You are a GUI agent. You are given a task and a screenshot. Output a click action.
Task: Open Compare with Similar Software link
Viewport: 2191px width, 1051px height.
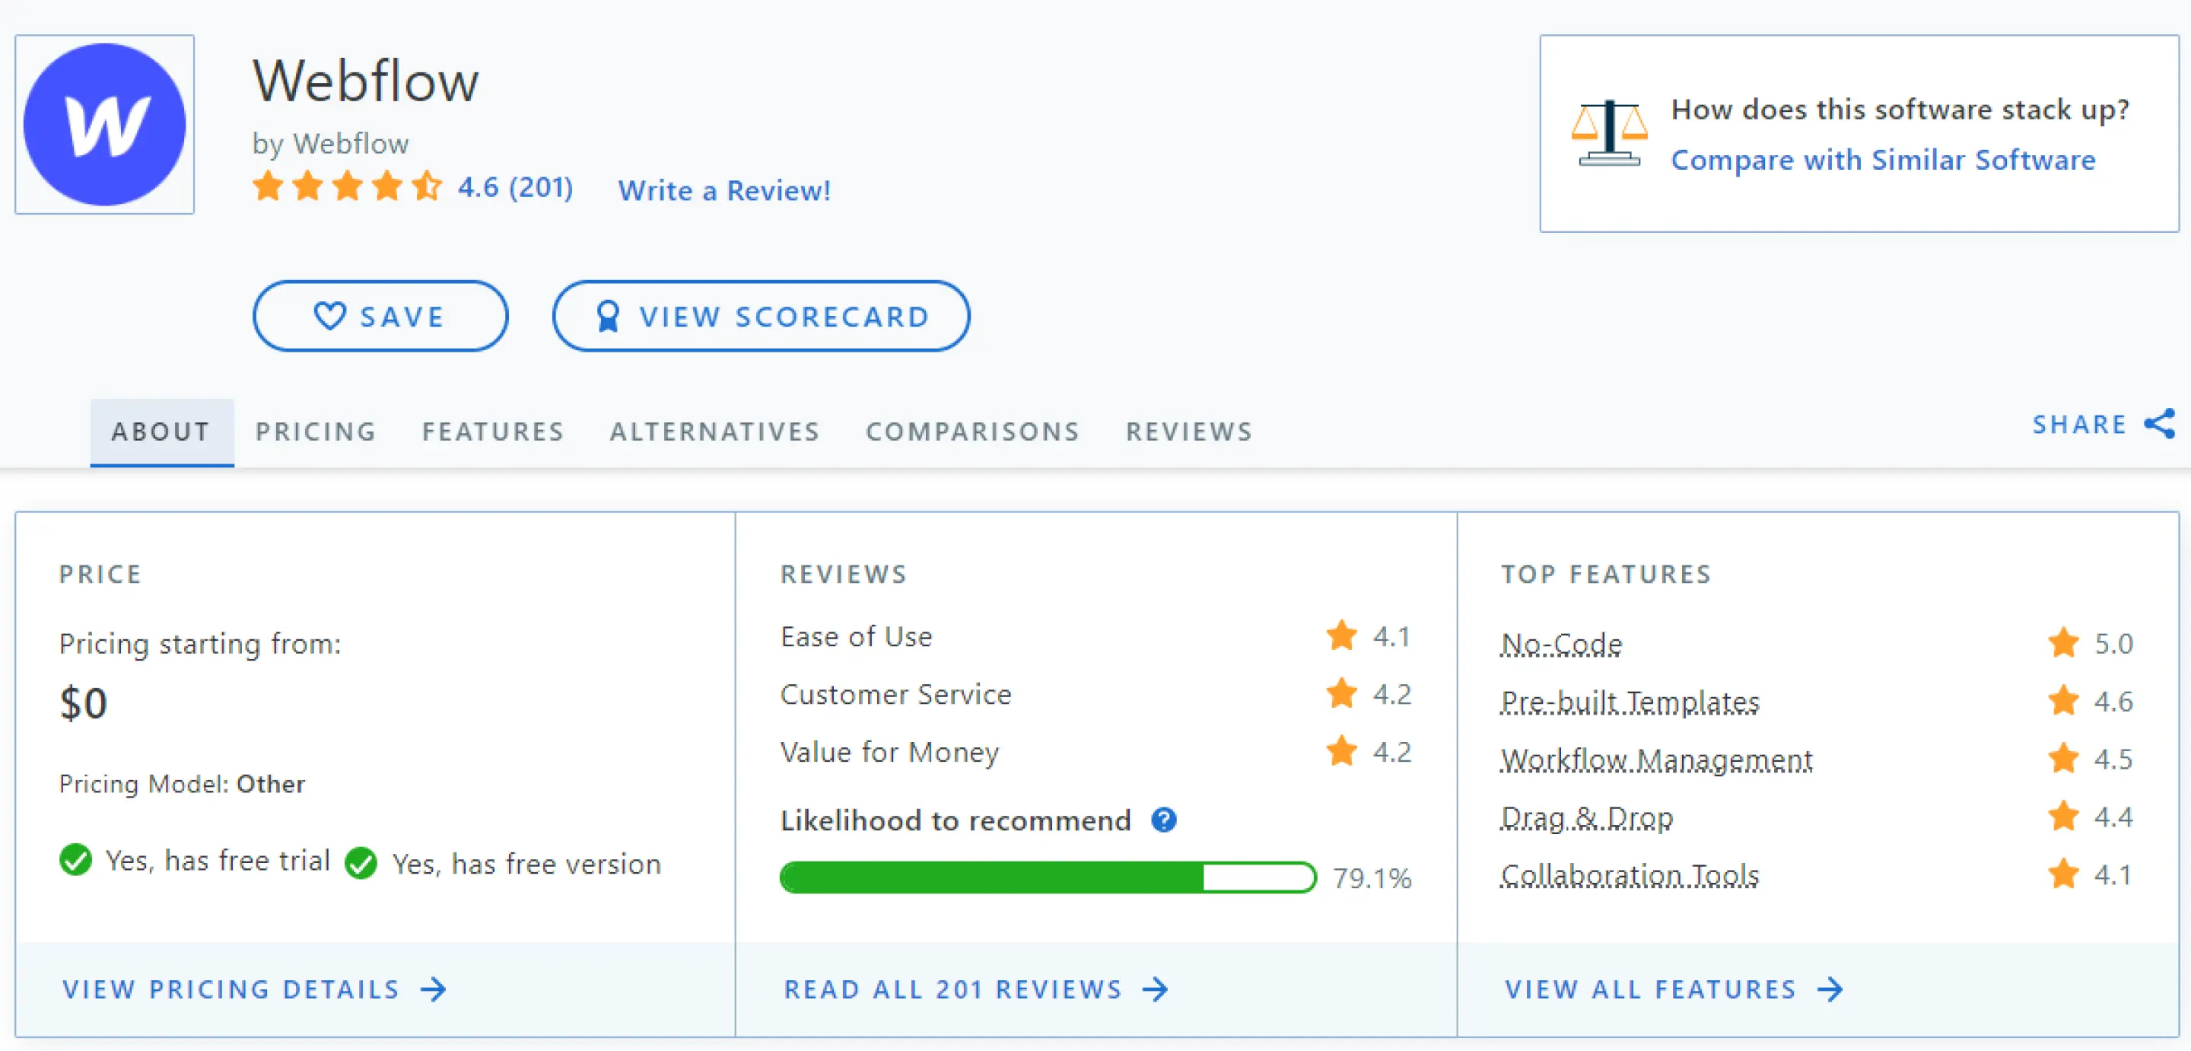tap(1882, 160)
